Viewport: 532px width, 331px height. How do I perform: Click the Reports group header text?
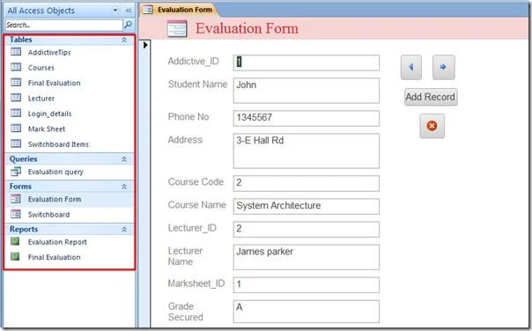click(x=24, y=230)
